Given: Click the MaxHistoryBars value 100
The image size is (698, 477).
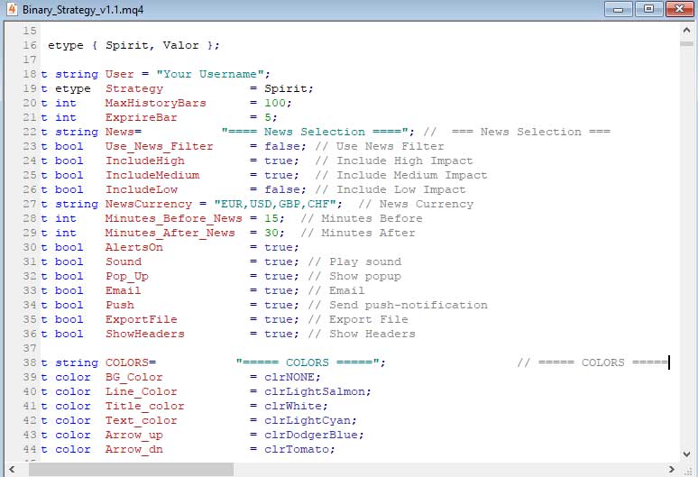Looking at the screenshot, I should (x=278, y=103).
